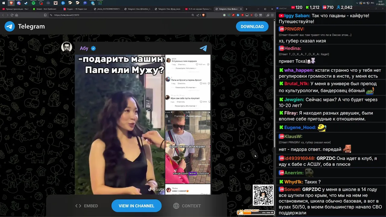Viewport: 386px width, 217px height.
Task: Switch to Прямые трансляции YouTube tab
Action: click(15, 9)
